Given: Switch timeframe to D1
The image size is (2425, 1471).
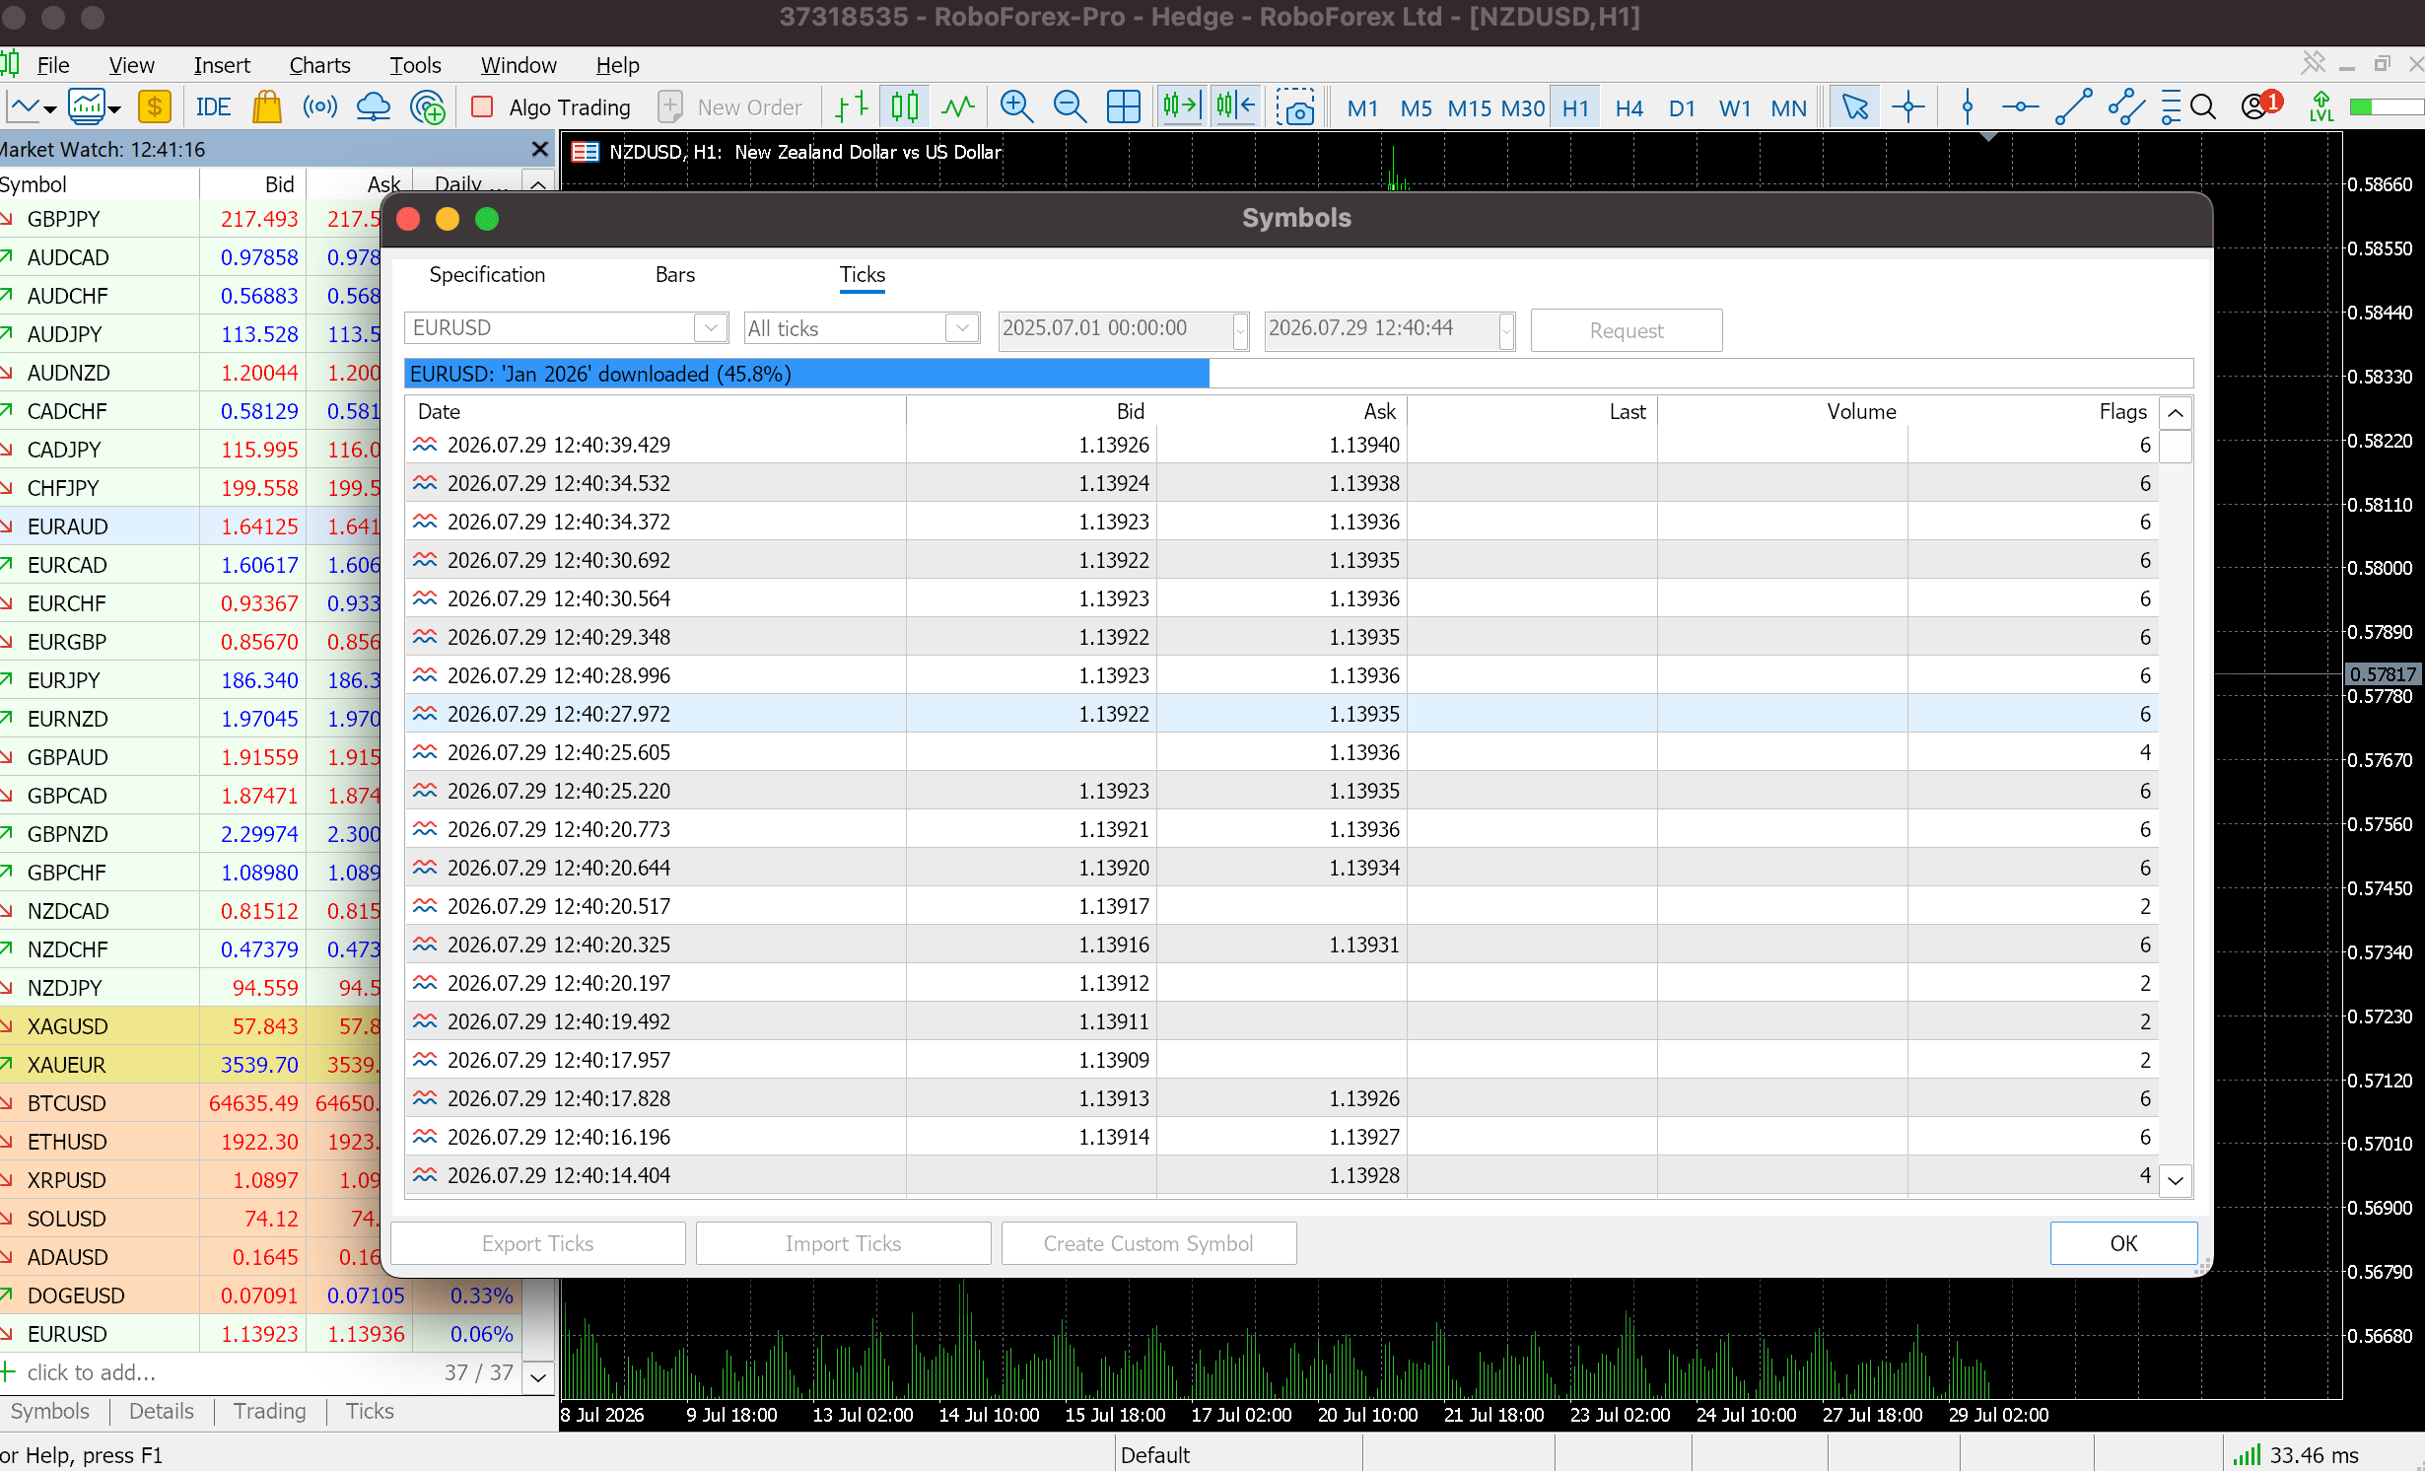Looking at the screenshot, I should 1682,107.
